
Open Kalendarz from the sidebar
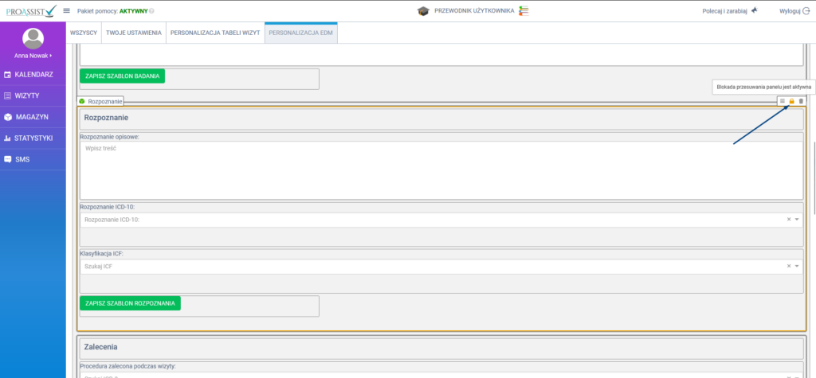pos(33,74)
